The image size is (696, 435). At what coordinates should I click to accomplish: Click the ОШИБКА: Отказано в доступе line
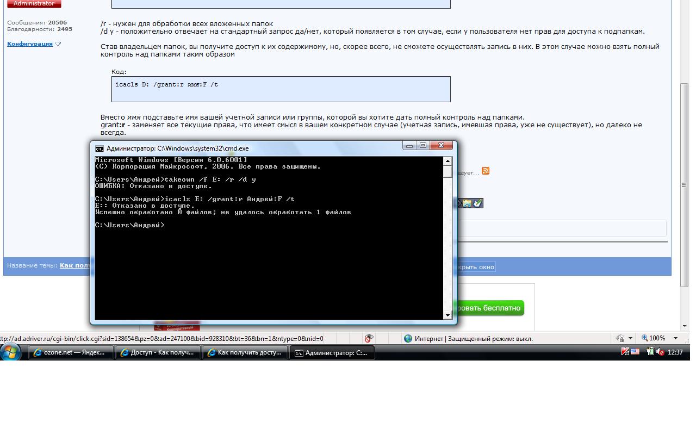(153, 186)
